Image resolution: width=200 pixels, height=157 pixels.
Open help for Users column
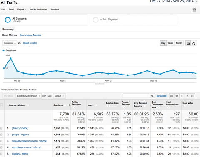(96, 105)
